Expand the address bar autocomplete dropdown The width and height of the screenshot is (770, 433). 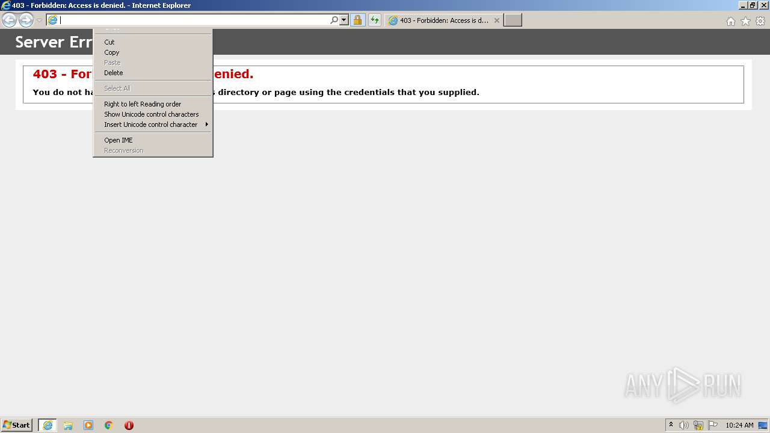pos(344,20)
